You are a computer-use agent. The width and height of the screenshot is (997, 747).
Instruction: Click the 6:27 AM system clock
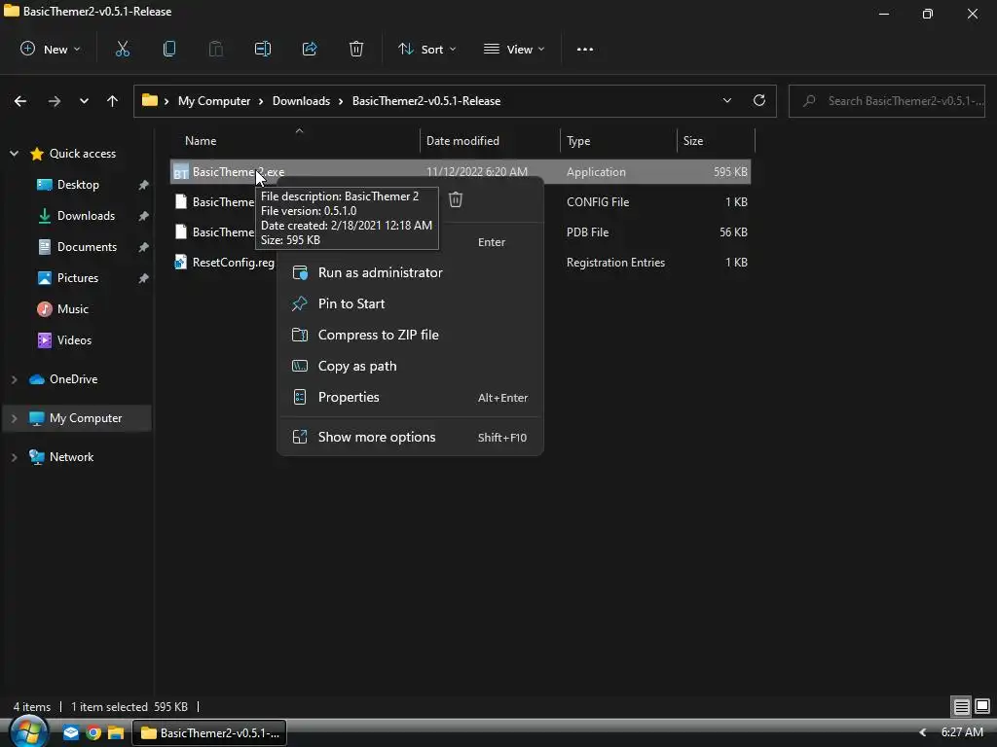point(962,732)
